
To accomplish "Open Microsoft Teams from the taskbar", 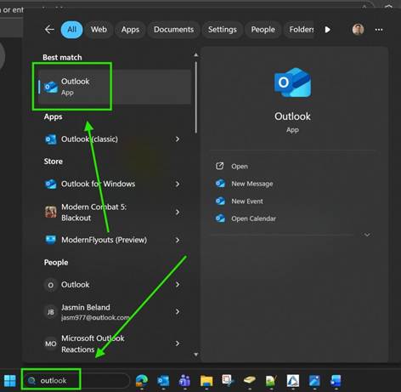I will point(184,381).
